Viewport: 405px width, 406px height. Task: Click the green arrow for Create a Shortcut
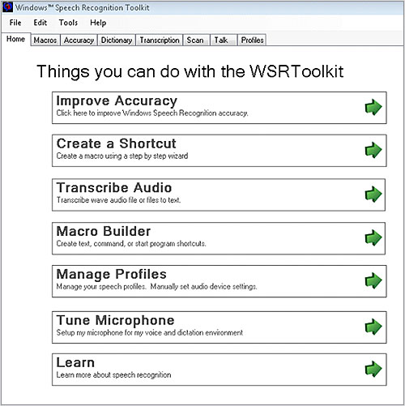pyautogui.click(x=373, y=150)
